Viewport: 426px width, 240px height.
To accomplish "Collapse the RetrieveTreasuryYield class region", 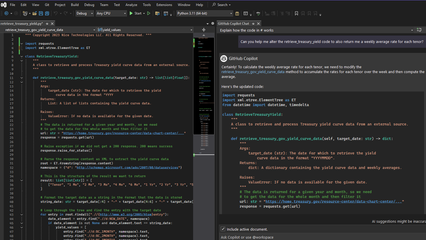I will [x=22, y=56].
